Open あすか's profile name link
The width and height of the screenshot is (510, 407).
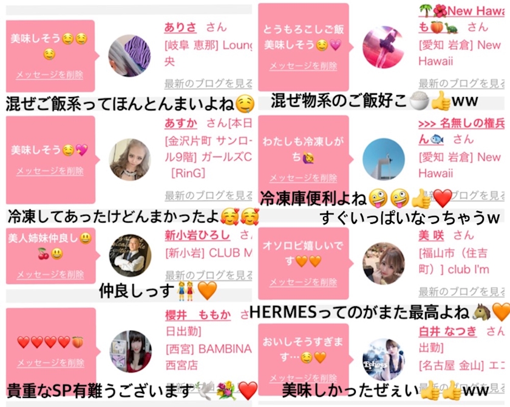pyautogui.click(x=180, y=123)
